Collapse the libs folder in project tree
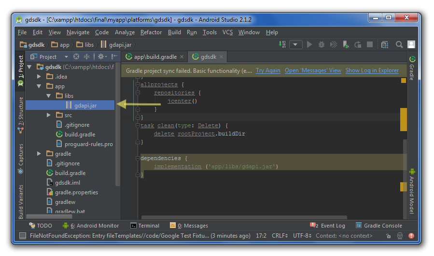434x256 pixels. coord(49,96)
